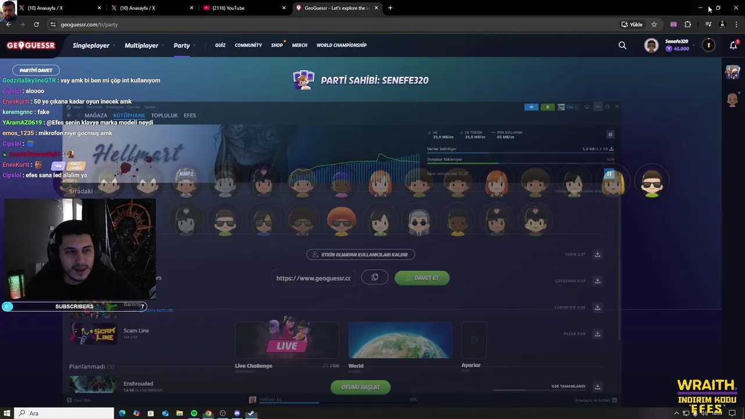Click the Windows search box
Screen dimensions: 745x419
point(64,413)
